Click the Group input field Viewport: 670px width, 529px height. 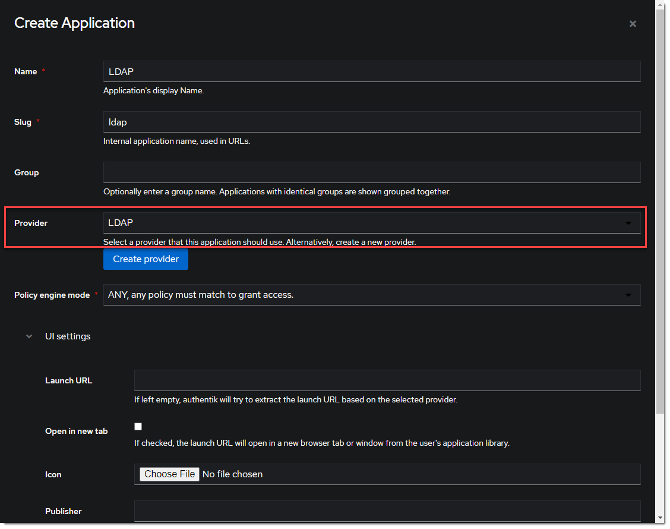(x=371, y=172)
